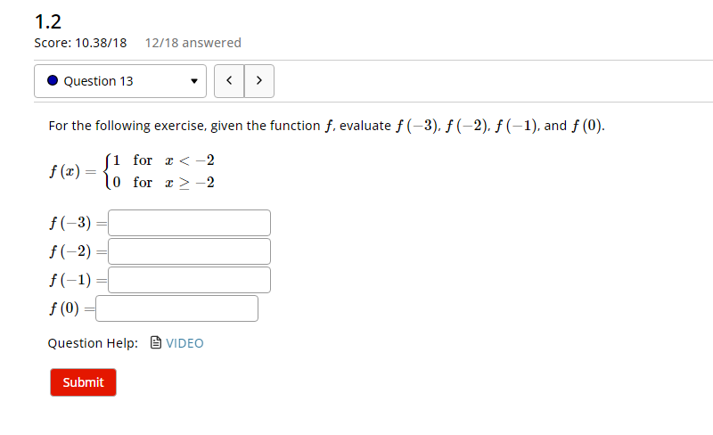Click the exercise instruction text
Image resolution: width=713 pixels, height=435 pixels.
click(x=326, y=126)
